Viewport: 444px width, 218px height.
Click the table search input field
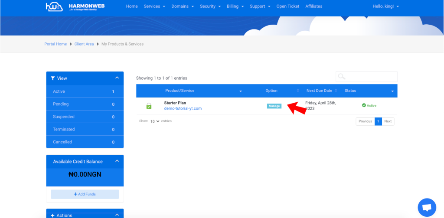pyautogui.click(x=371, y=77)
